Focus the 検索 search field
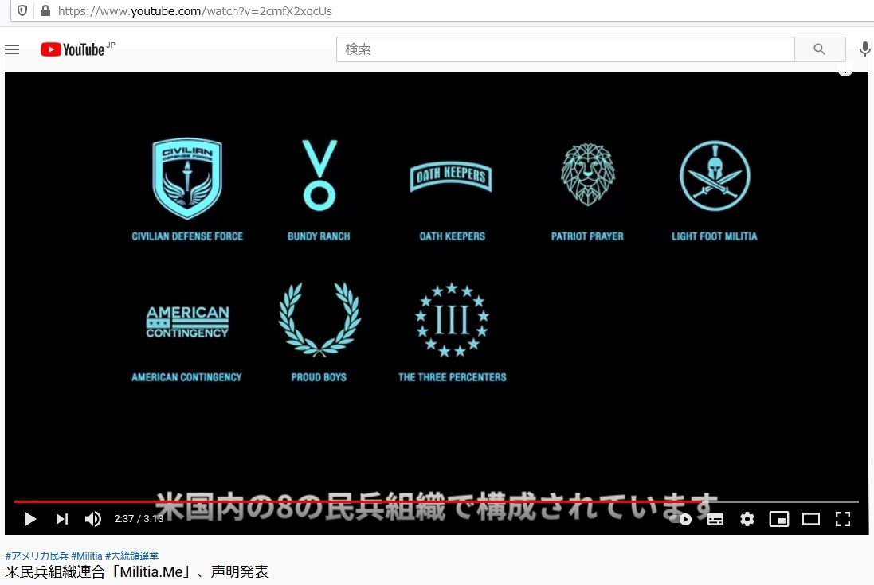 click(565, 49)
